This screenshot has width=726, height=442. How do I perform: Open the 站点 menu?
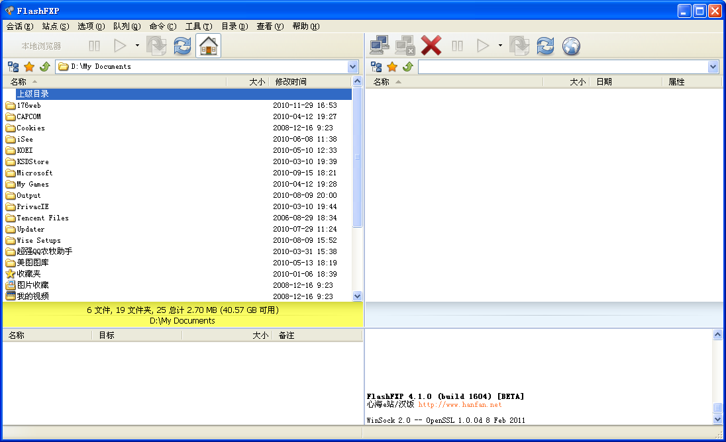coord(56,26)
